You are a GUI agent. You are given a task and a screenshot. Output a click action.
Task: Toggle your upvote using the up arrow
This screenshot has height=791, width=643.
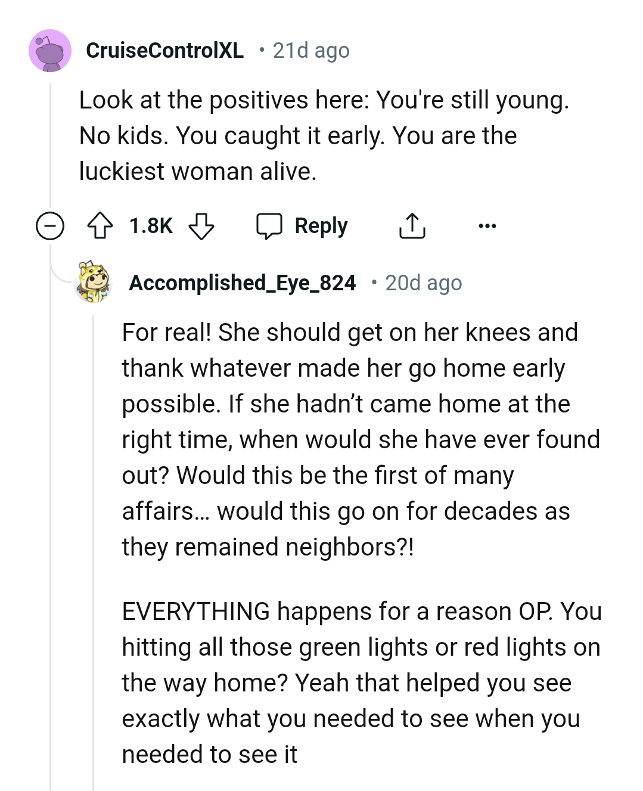point(101,226)
